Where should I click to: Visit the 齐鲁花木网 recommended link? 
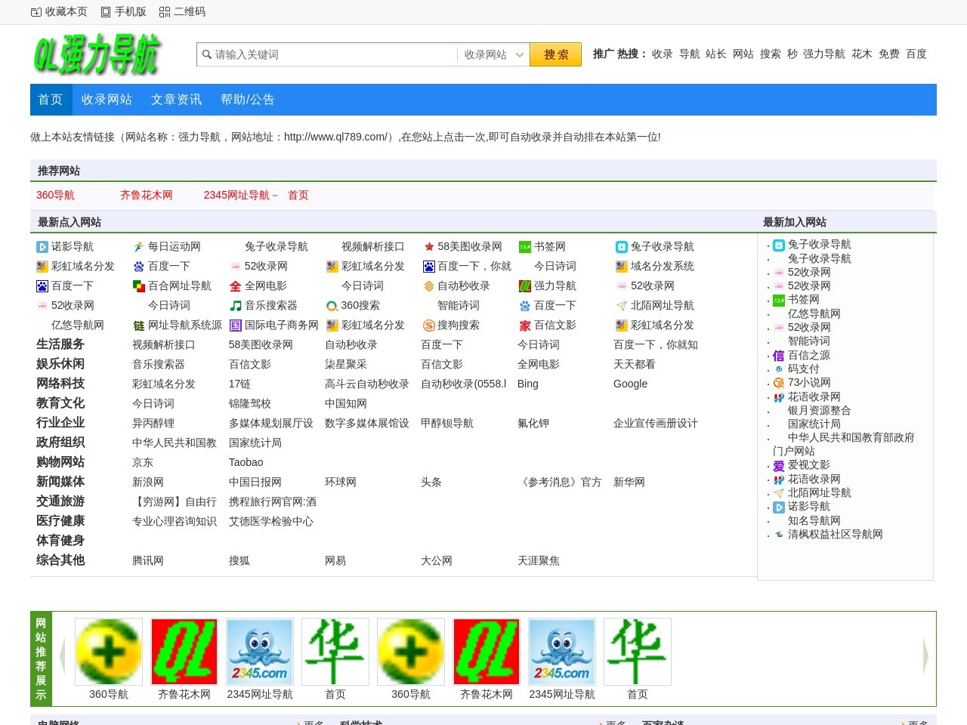pyautogui.click(x=148, y=195)
